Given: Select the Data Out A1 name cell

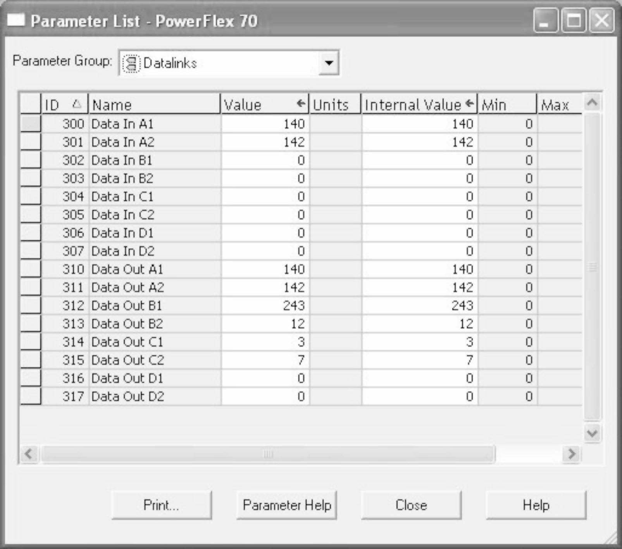Looking at the screenshot, I should point(155,269).
